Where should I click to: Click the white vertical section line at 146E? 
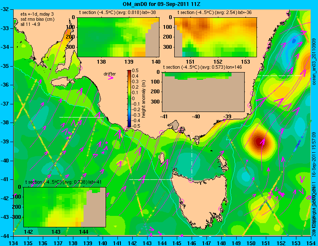[x=192, y=156]
